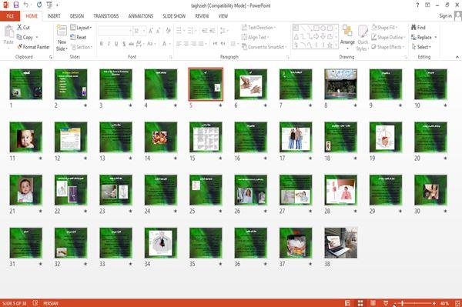Screen dimensions: 462x307
Task: Click Shape Effects
Action: tap(387, 47)
